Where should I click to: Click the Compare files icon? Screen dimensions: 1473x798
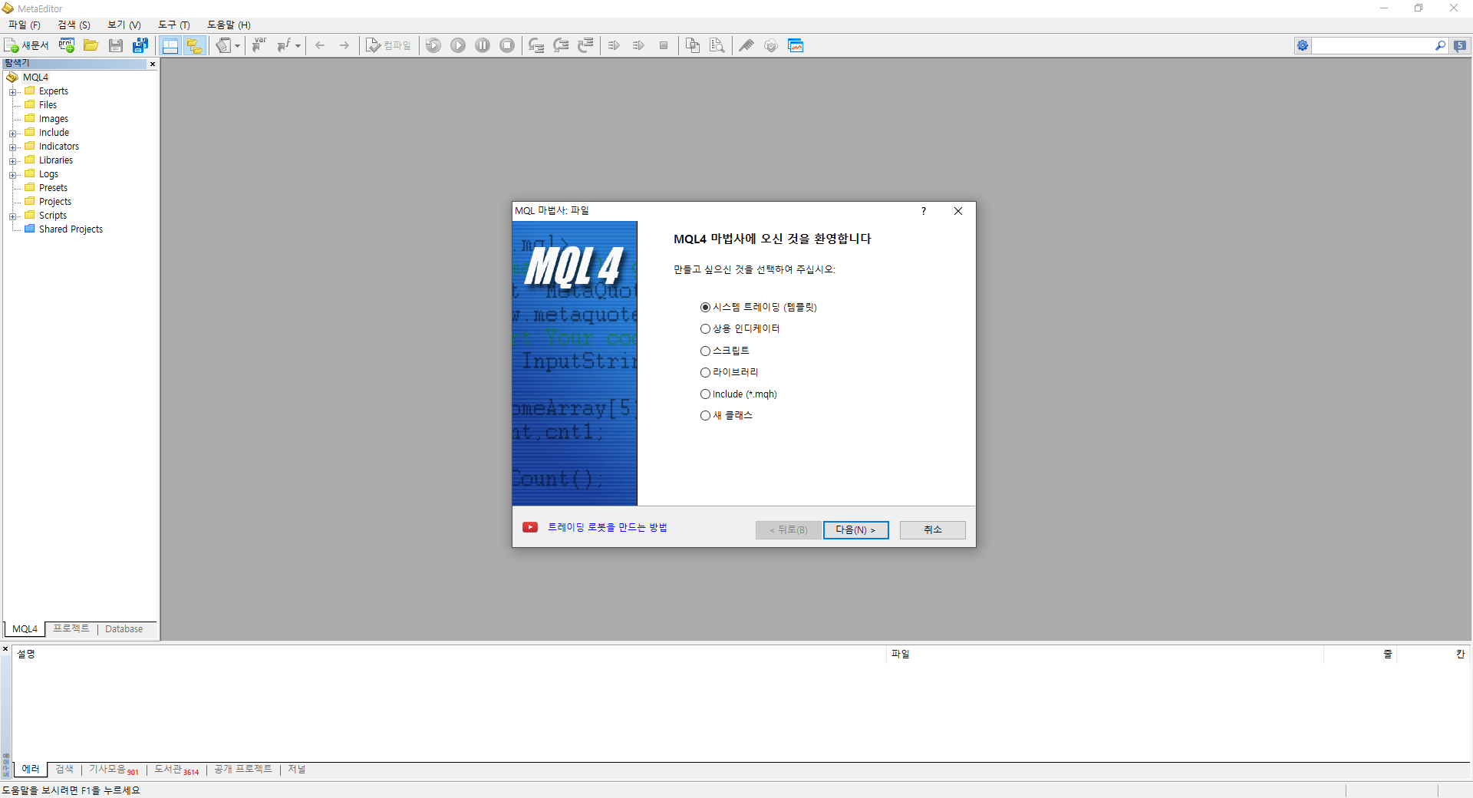693,45
